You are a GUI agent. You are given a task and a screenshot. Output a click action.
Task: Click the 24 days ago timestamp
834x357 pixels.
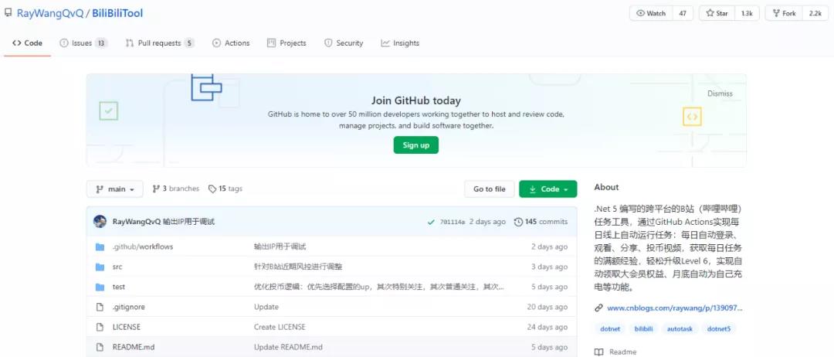pos(548,327)
